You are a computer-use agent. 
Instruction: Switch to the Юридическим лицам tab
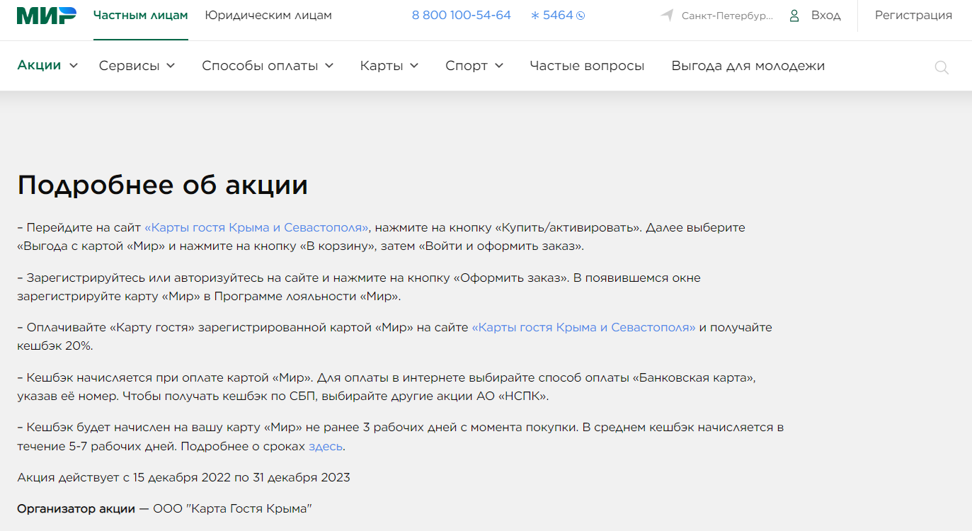268,14
